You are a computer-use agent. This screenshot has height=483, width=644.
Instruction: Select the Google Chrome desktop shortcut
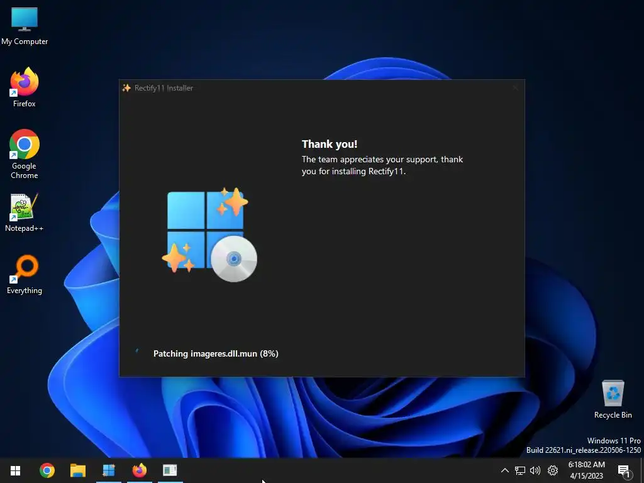click(25, 154)
